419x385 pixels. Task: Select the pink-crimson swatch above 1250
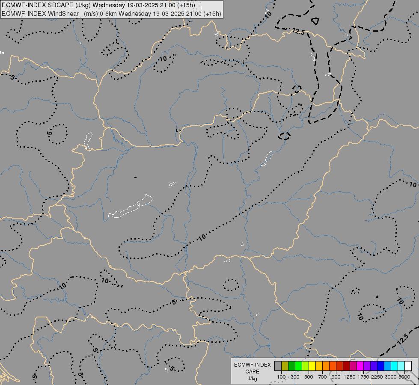click(x=353, y=366)
